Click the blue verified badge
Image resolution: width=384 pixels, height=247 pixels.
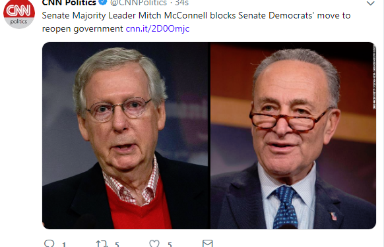click(x=103, y=2)
